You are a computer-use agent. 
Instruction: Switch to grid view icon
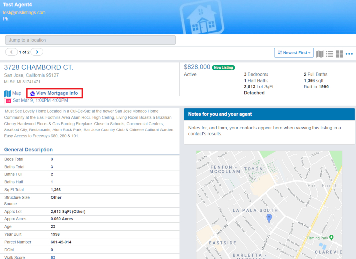point(339,53)
